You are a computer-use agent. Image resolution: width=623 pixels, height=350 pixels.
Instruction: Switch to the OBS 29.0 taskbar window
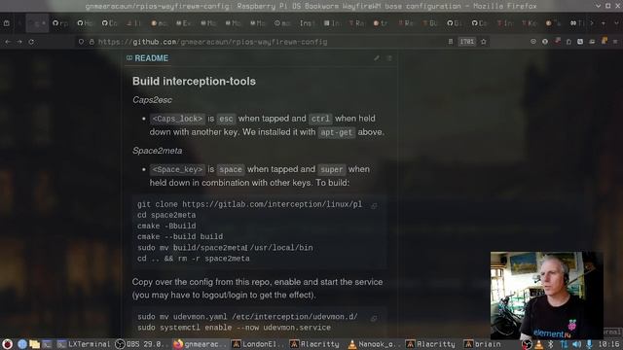click(x=142, y=344)
